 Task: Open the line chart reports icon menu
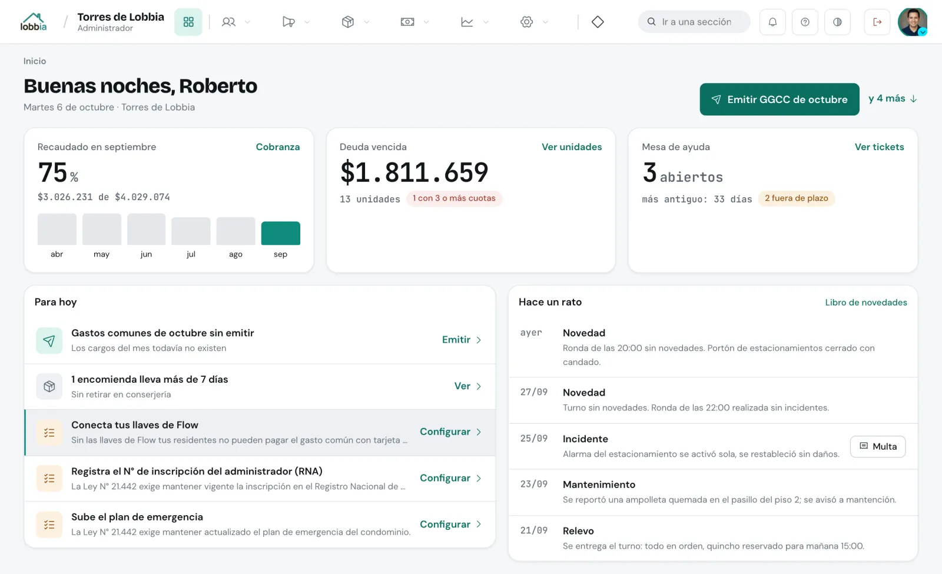pos(467,22)
